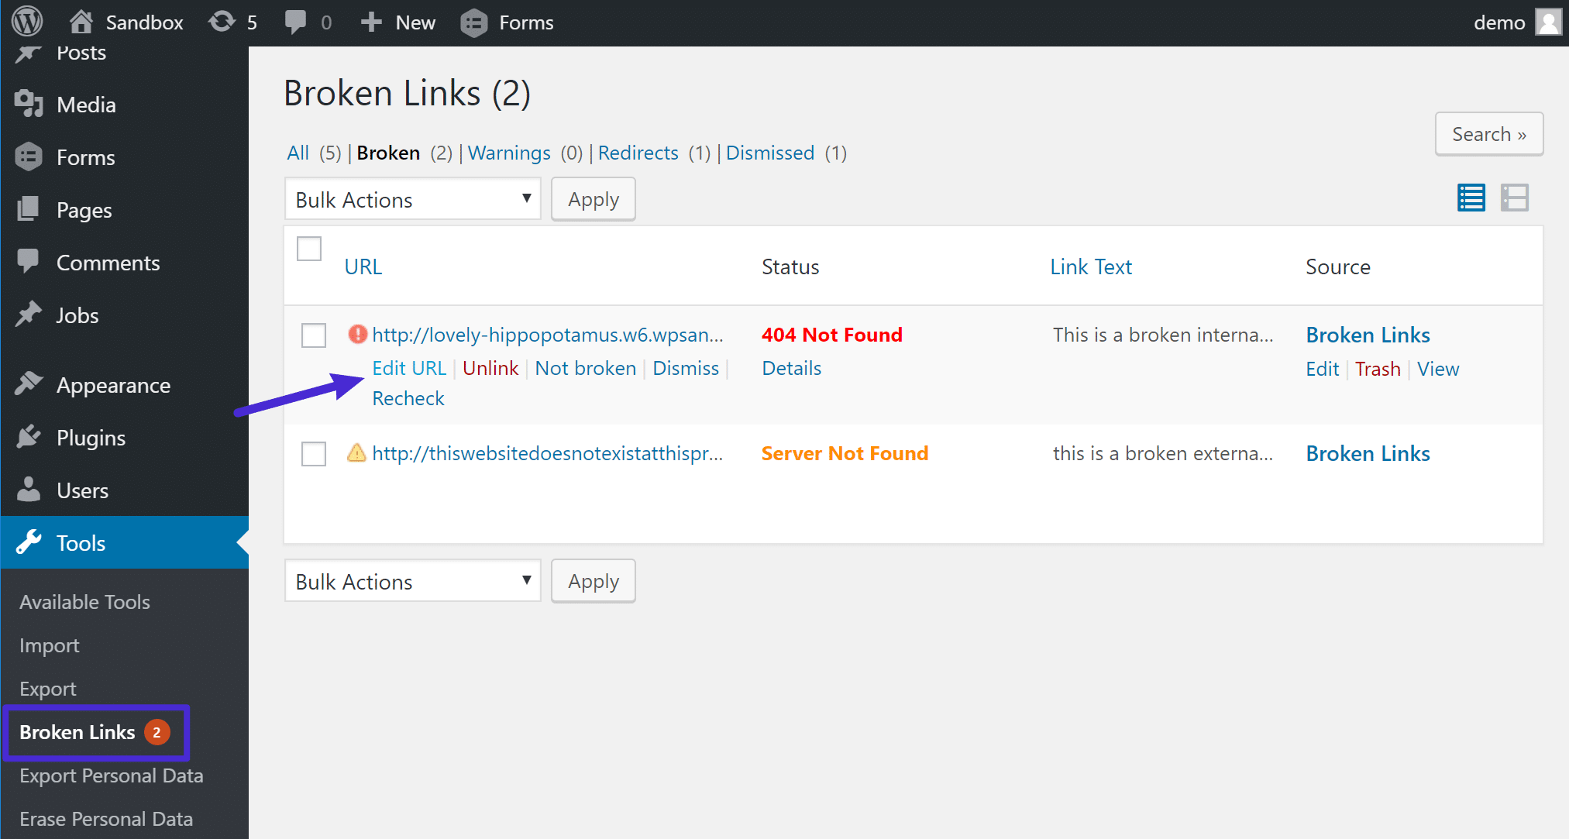Viewport: 1569px width, 839px height.
Task: Check the first broken link checkbox
Action: click(x=311, y=334)
